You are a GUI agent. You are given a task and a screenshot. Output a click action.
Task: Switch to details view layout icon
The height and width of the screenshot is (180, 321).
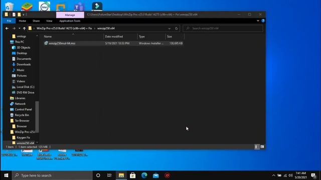(256, 146)
